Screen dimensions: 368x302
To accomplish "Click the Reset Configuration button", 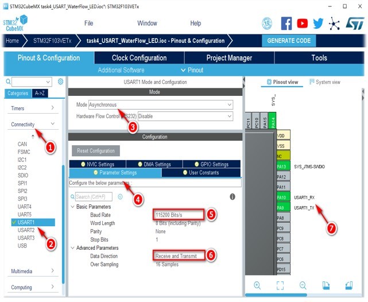I will click(x=96, y=150).
